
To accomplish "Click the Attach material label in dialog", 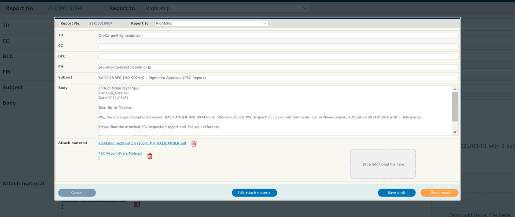I will (72, 143).
